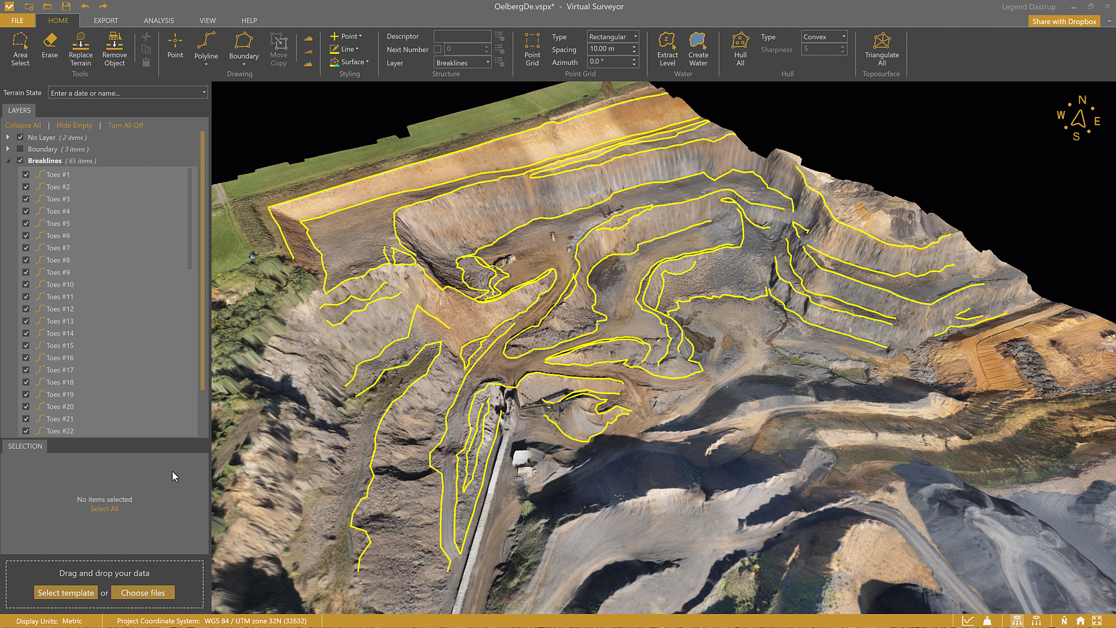This screenshot has height=628, width=1116.
Task: Open the Layer Breaklines dropdown
Action: tap(463, 63)
